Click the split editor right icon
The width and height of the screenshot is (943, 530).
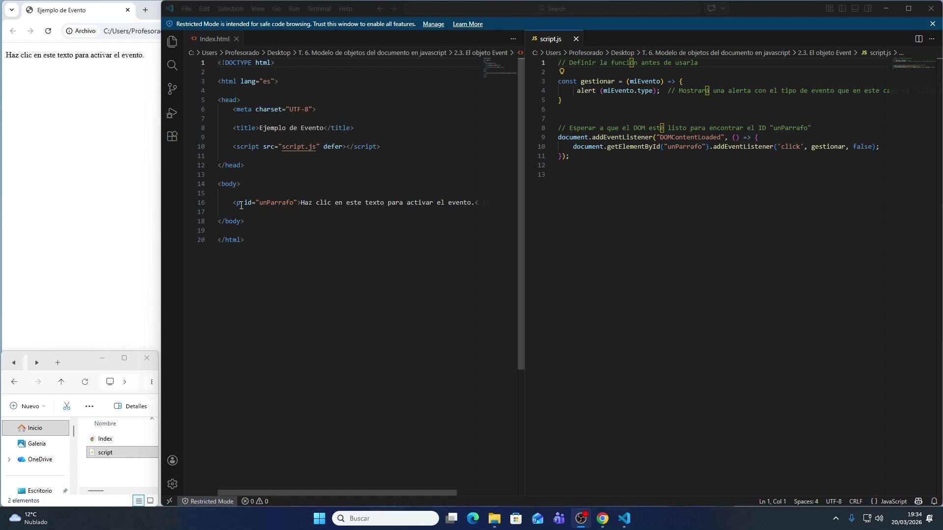click(x=918, y=39)
